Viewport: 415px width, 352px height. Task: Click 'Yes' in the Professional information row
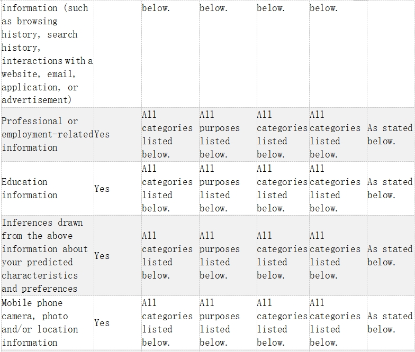pyautogui.click(x=102, y=134)
